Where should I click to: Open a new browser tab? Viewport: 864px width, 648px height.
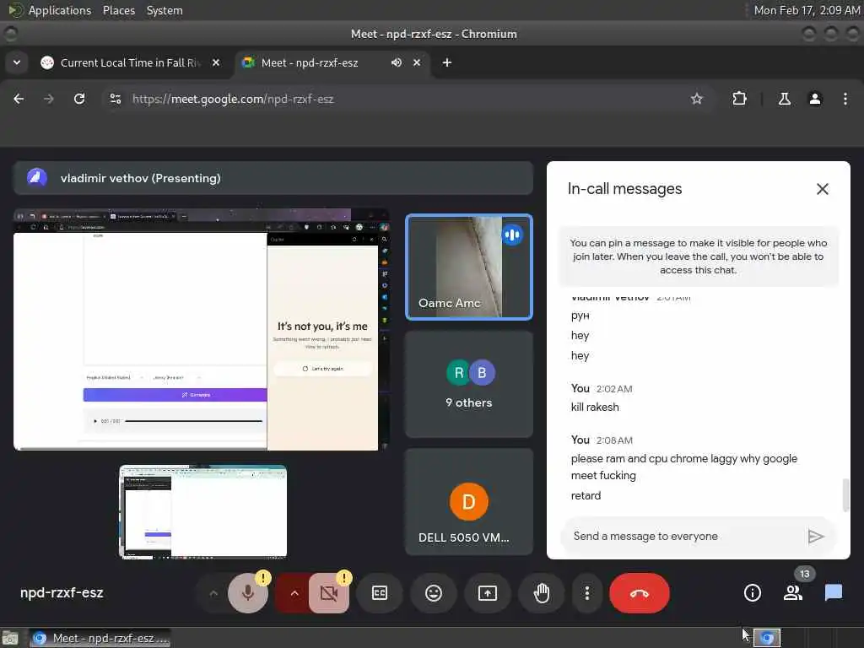pos(447,62)
